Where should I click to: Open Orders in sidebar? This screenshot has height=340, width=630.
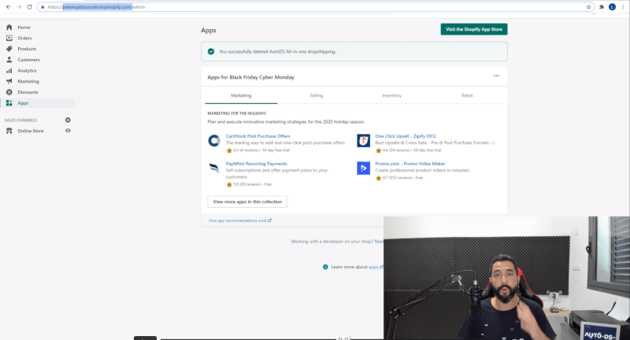pos(24,38)
